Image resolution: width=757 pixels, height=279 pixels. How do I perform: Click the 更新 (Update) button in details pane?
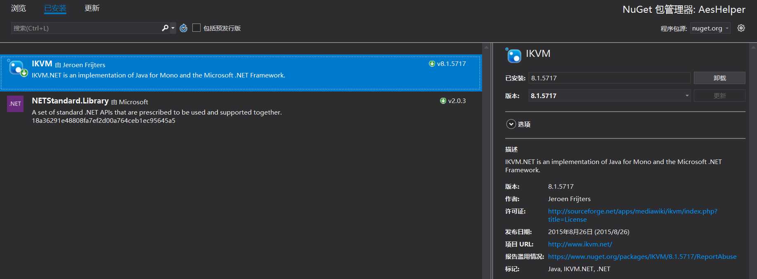tap(719, 96)
